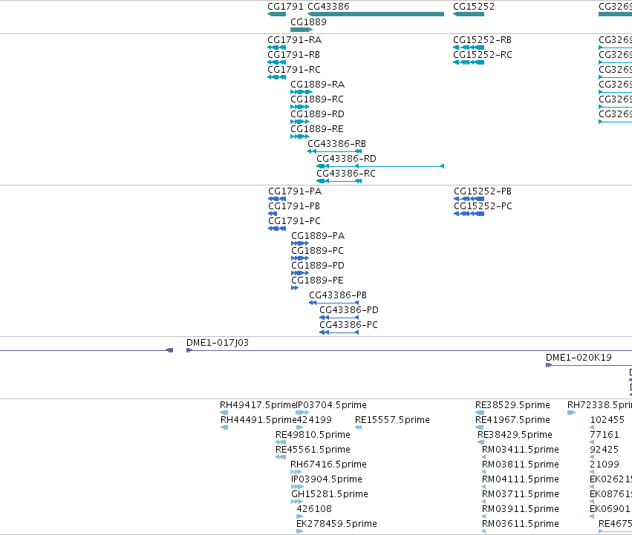The image size is (632, 535).
Task: Open transcript CG1889-RE
Action: [317, 129]
